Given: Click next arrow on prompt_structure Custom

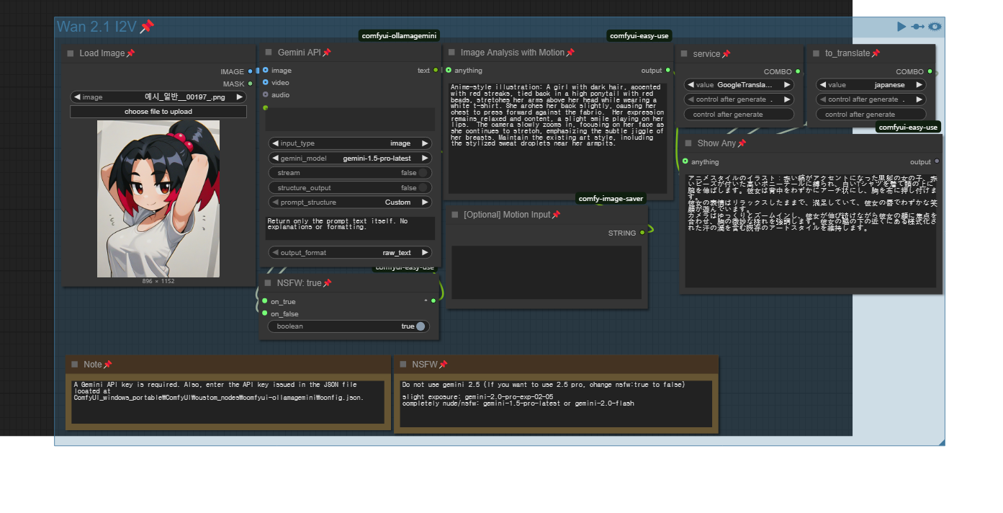Looking at the screenshot, I should click(x=425, y=202).
